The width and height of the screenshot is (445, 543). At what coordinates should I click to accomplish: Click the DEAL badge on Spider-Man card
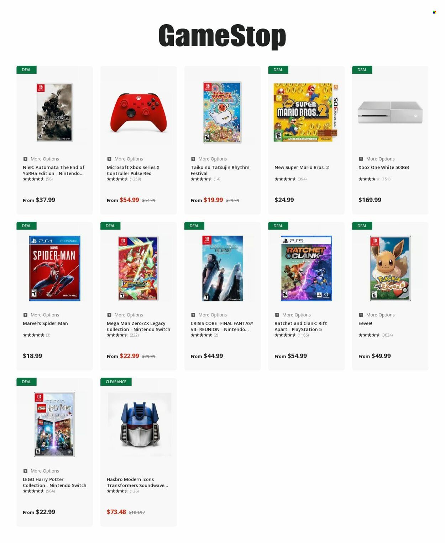26,226
